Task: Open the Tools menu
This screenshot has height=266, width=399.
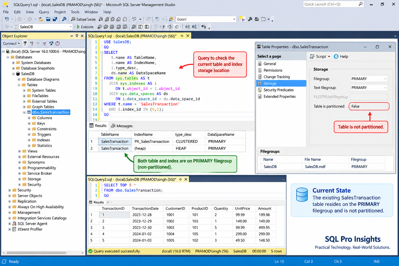Action: (x=75, y=12)
